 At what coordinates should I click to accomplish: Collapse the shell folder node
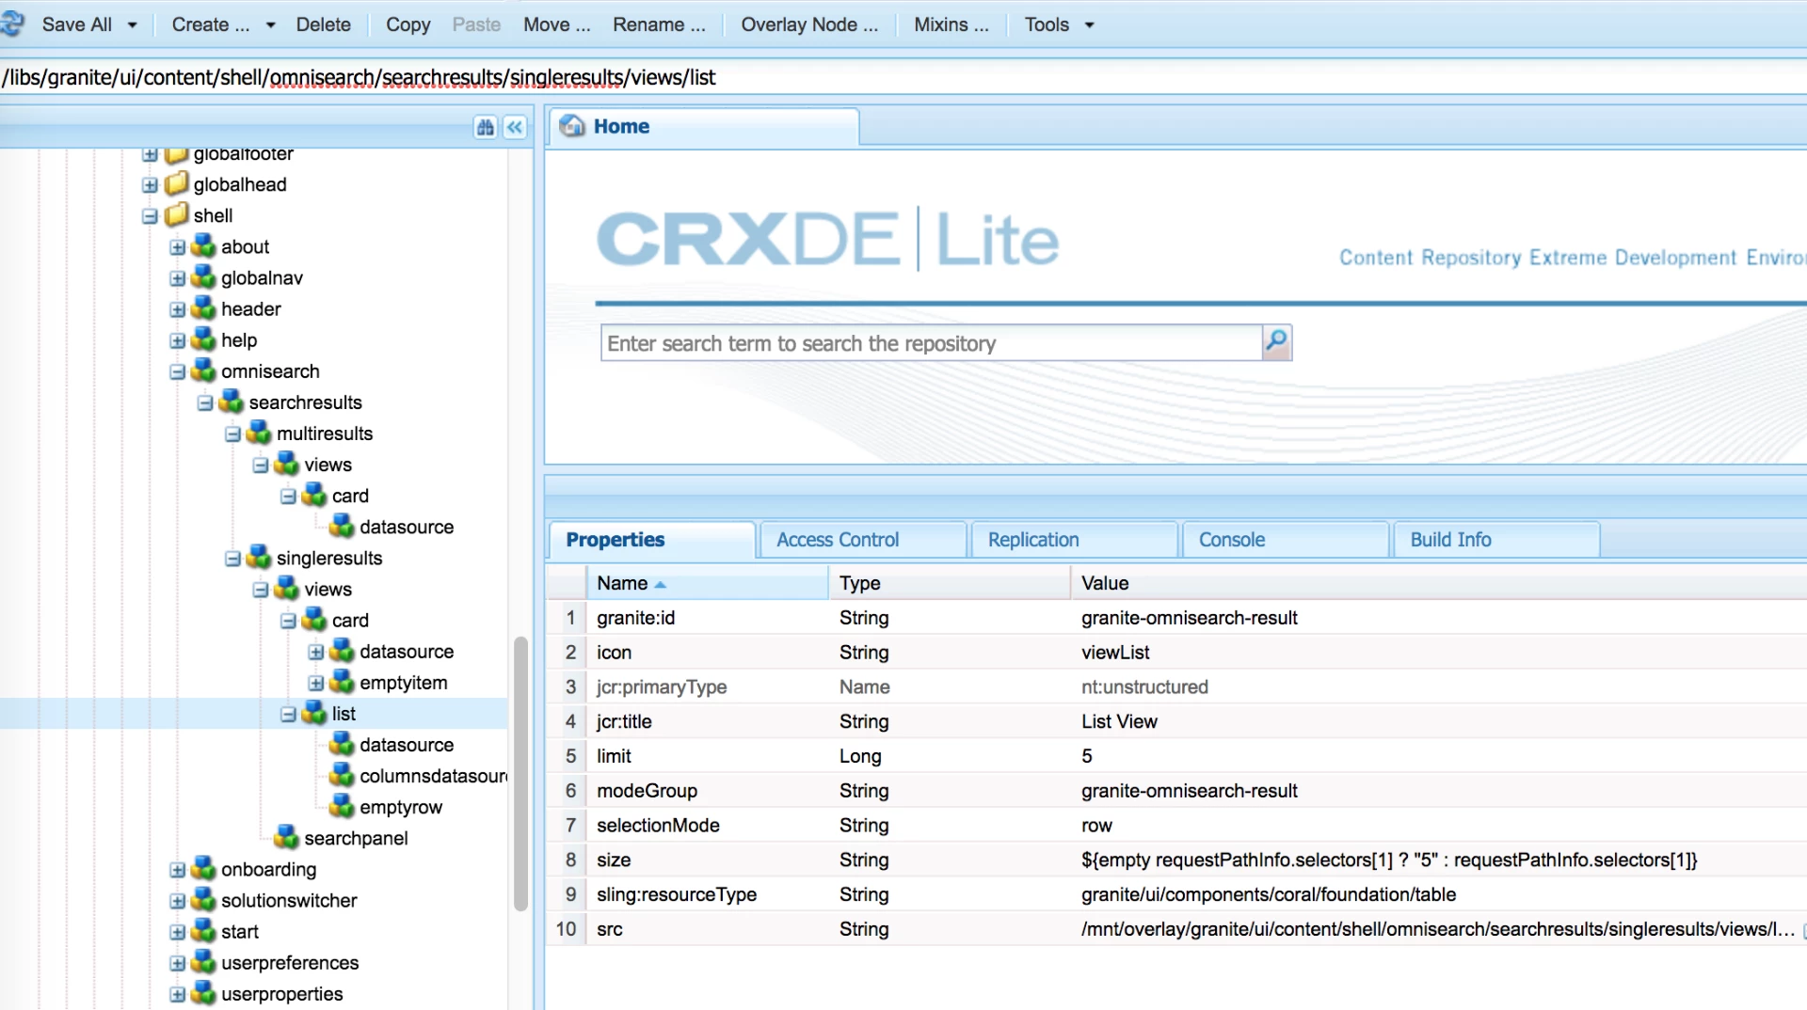click(x=150, y=216)
